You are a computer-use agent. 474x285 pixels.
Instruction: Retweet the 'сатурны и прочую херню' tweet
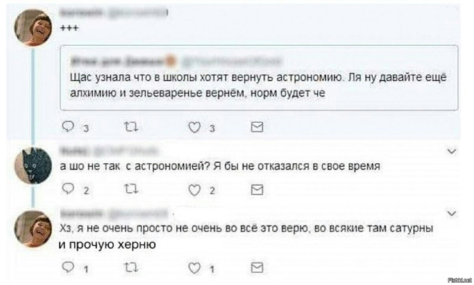tap(129, 268)
